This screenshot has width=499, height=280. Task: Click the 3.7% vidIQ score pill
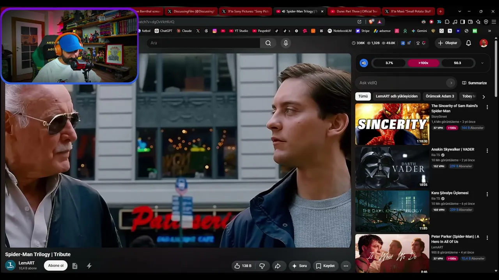click(x=389, y=63)
